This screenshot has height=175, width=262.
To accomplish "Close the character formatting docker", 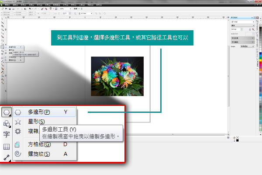I will pyautogui.click(x=258, y=17).
